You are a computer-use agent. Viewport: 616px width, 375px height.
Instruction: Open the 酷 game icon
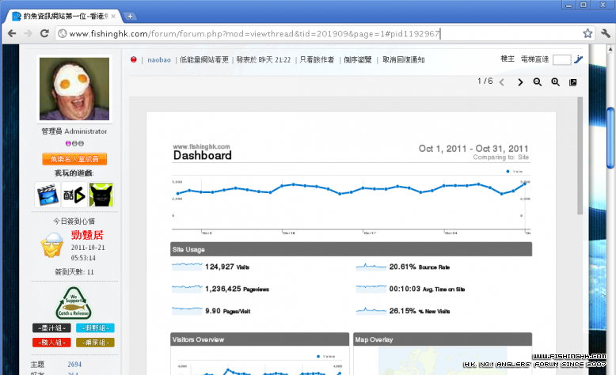point(74,195)
